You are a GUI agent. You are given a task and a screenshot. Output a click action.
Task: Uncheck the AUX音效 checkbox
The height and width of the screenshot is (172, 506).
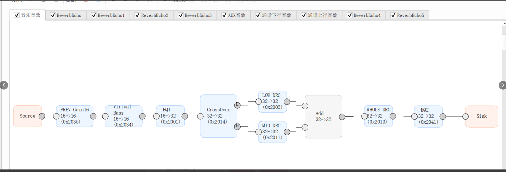click(x=224, y=15)
